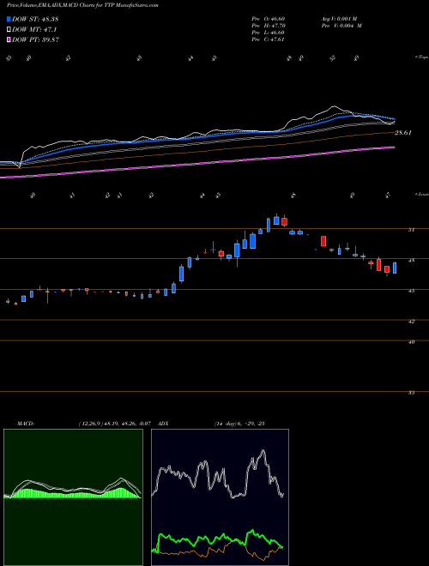Click the 51 price axis label
This screenshot has width=429, height=566.
(411, 230)
